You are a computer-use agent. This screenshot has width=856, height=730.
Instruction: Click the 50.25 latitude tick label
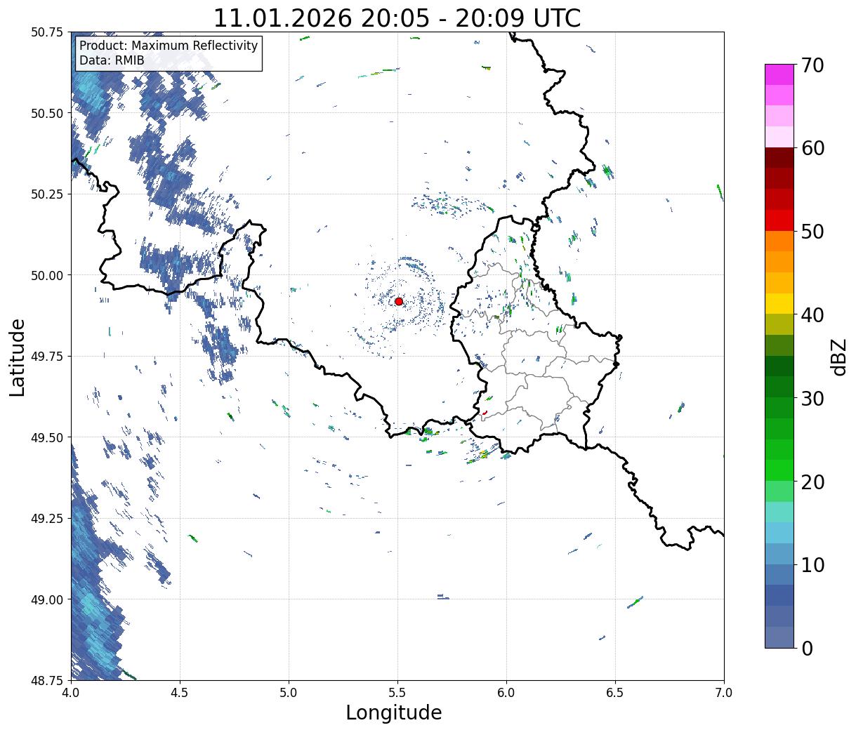point(47,194)
